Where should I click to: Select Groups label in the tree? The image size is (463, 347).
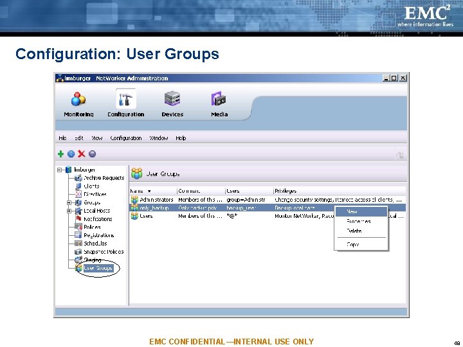pyautogui.click(x=92, y=202)
